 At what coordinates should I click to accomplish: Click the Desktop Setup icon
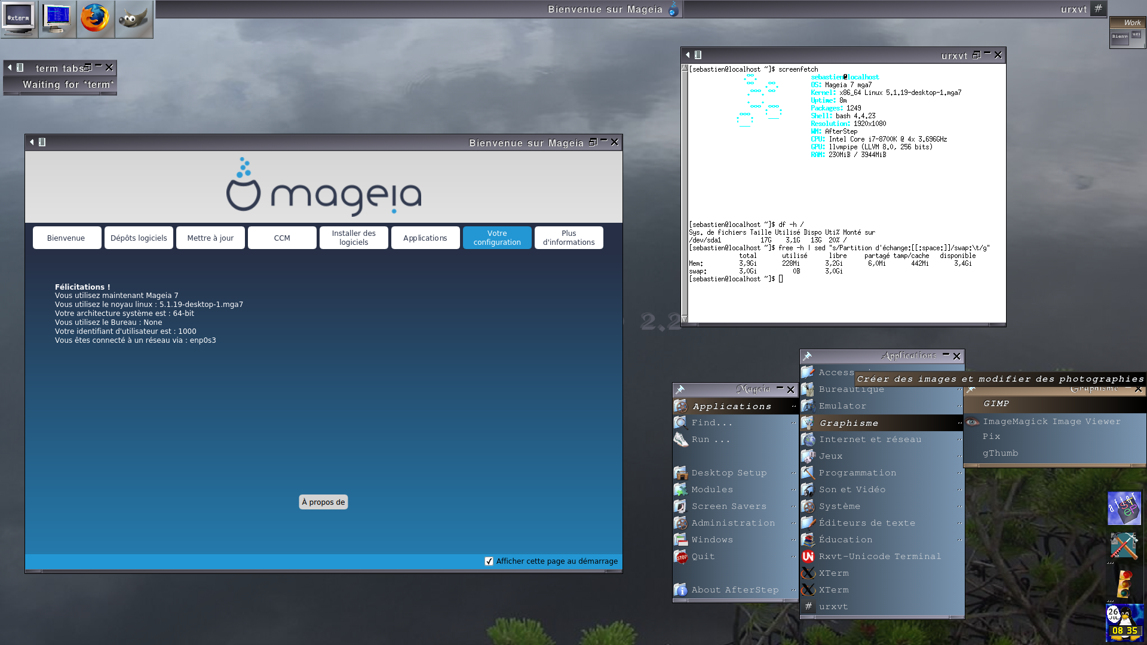point(681,473)
